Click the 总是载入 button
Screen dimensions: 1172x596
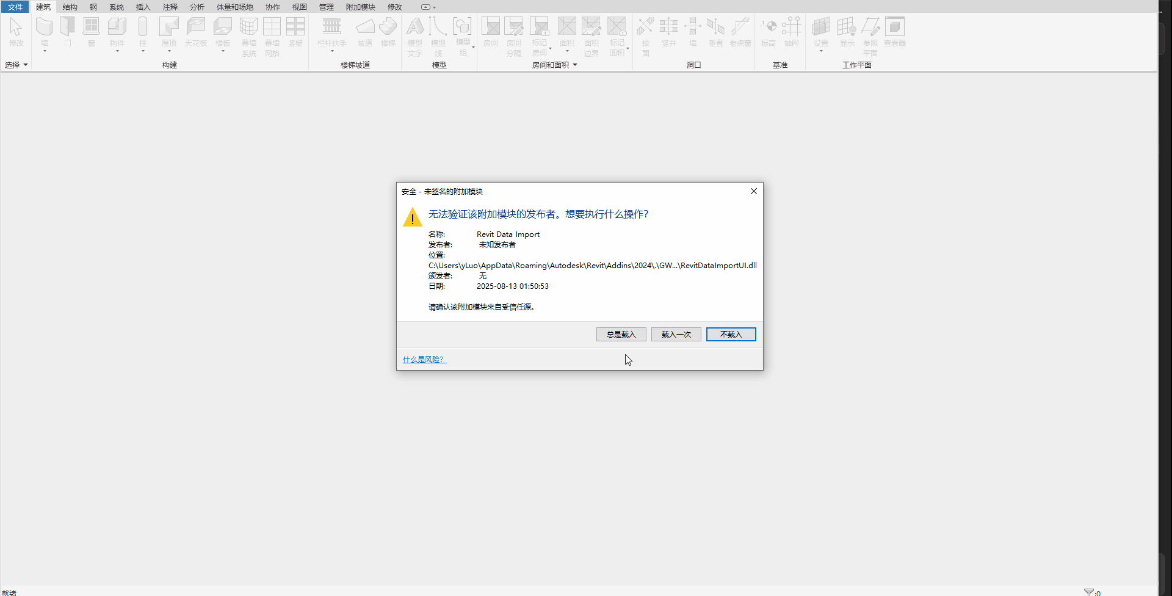point(621,335)
